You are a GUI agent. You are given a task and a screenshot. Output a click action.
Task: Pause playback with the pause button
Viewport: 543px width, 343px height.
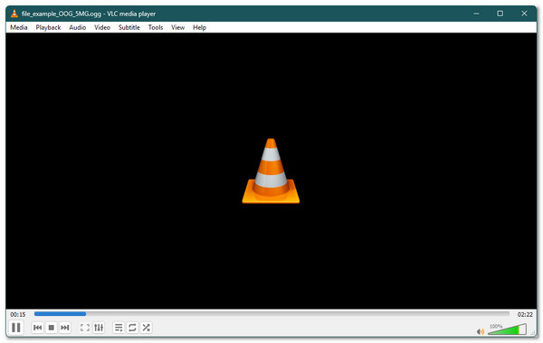click(16, 327)
